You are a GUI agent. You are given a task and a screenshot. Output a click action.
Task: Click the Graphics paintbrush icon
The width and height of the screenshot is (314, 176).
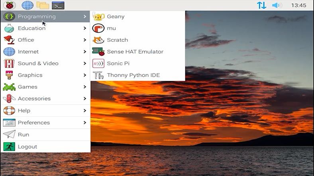(x=9, y=75)
